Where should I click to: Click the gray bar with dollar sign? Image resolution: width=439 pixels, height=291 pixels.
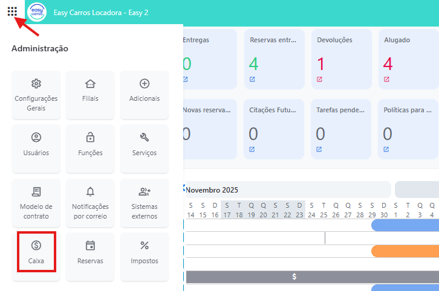[x=294, y=277]
